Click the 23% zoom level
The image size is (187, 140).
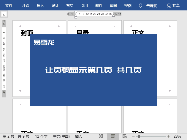coord(177,136)
